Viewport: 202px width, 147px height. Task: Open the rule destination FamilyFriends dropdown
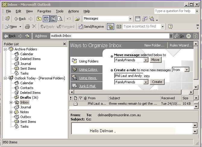pos(146,82)
